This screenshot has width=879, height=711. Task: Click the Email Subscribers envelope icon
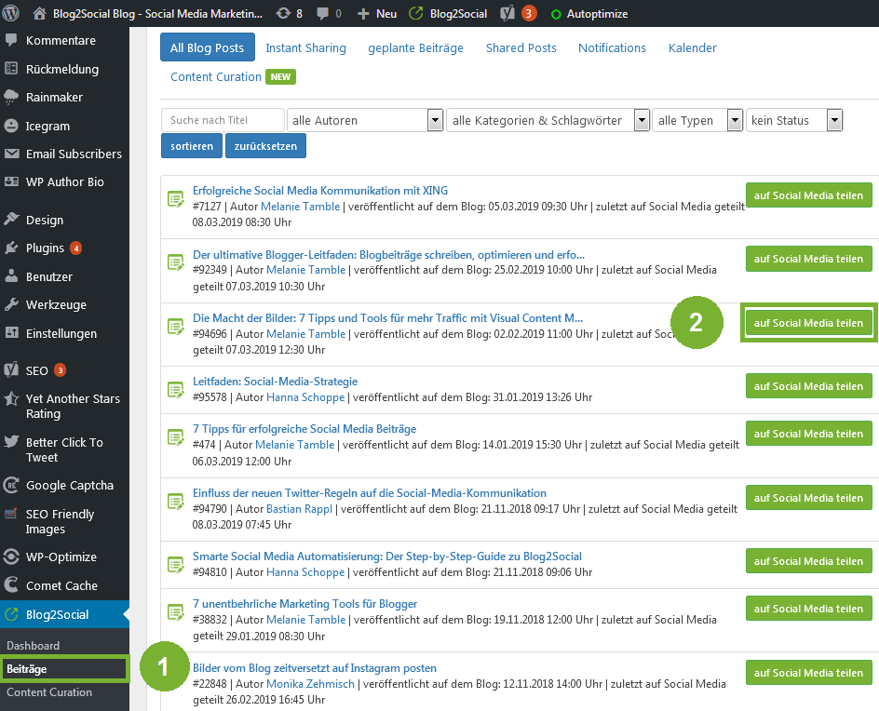pyautogui.click(x=11, y=154)
